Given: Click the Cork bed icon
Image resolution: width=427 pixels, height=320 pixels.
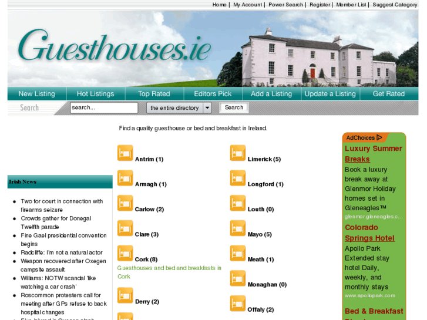Looking at the screenshot, I should pos(125,253).
